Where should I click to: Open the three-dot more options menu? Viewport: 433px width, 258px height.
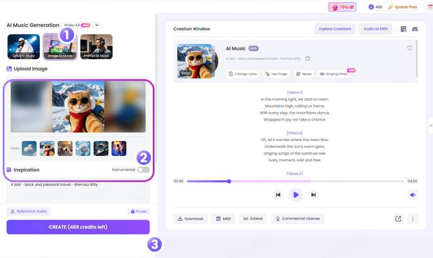click(x=412, y=219)
